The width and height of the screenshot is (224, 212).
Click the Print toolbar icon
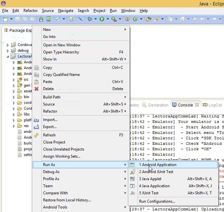(32, 19)
